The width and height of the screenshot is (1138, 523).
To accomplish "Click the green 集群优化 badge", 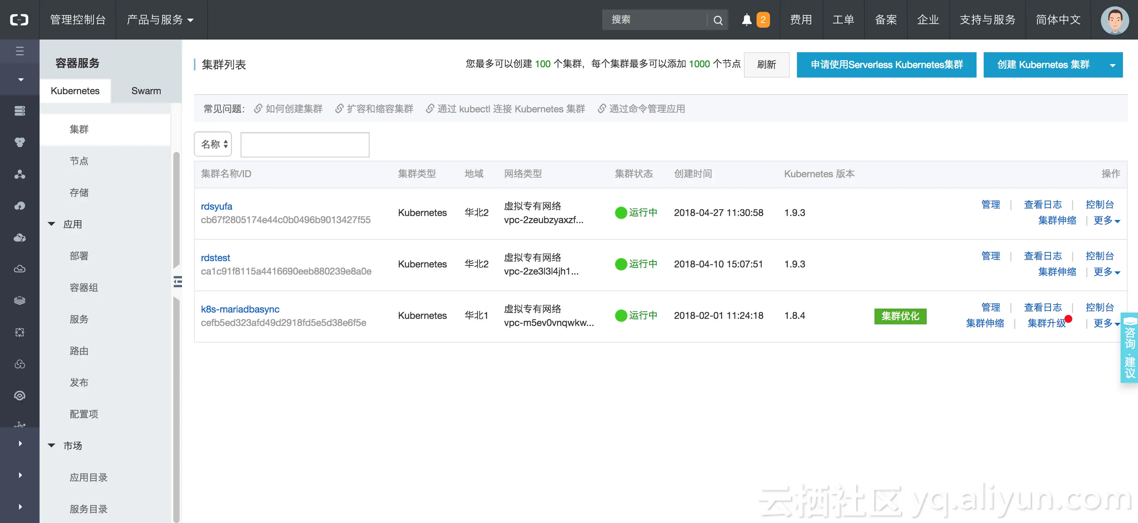I will 900,316.
